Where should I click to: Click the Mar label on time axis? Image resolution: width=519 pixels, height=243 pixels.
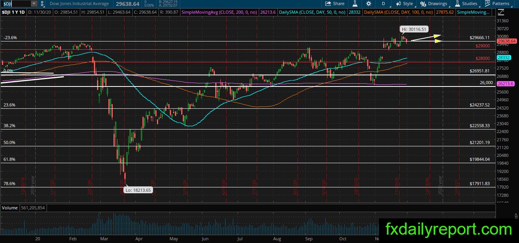point(104,238)
